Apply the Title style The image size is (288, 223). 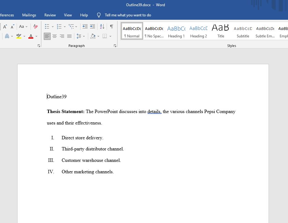click(220, 31)
